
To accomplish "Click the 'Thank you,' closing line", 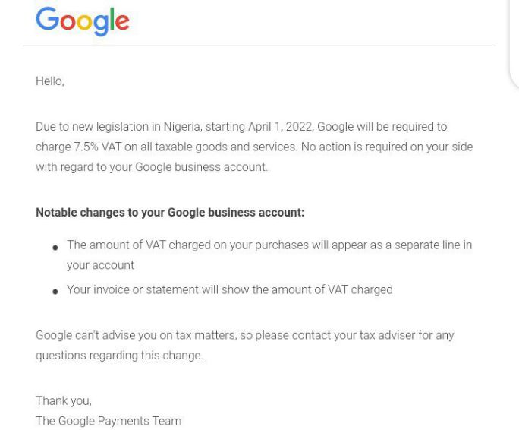I will coord(64,401).
